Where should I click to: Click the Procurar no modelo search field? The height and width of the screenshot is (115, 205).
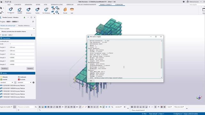point(26,107)
